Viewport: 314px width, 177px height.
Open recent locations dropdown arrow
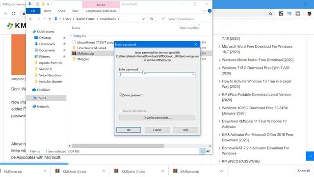[x=45, y=19]
